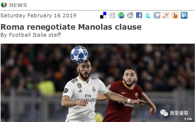Click the By Football Italia staff byline
Viewport: 195px width, 122px height.
pos(31,35)
